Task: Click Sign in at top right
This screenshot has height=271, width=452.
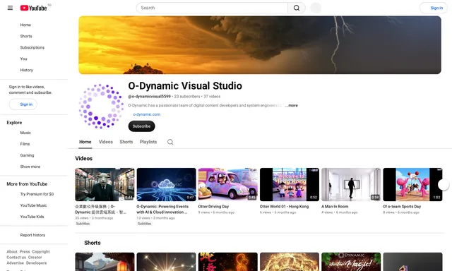Action: pos(434,8)
